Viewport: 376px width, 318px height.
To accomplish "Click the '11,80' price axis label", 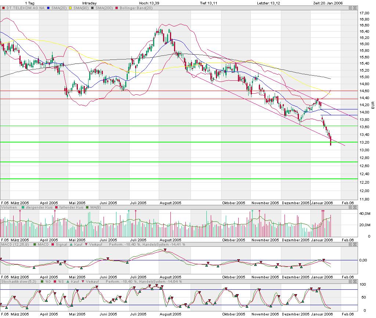I will click(364, 199).
